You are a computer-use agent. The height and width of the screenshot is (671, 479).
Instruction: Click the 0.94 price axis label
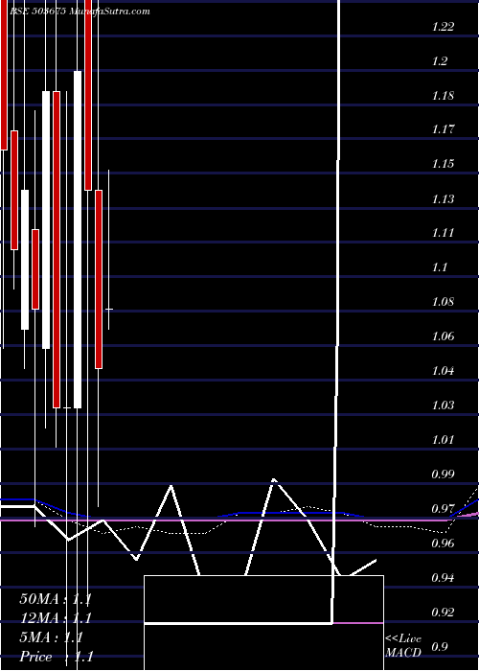(x=443, y=578)
